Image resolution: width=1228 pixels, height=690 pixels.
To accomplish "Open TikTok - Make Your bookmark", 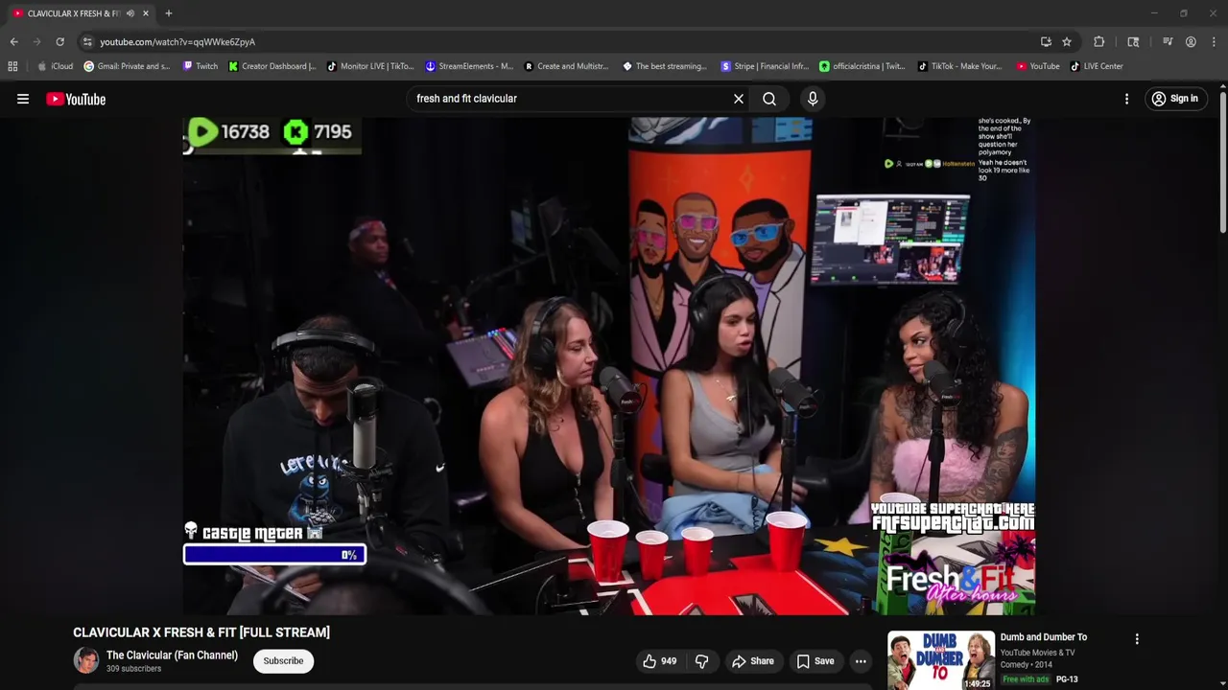I will (959, 66).
